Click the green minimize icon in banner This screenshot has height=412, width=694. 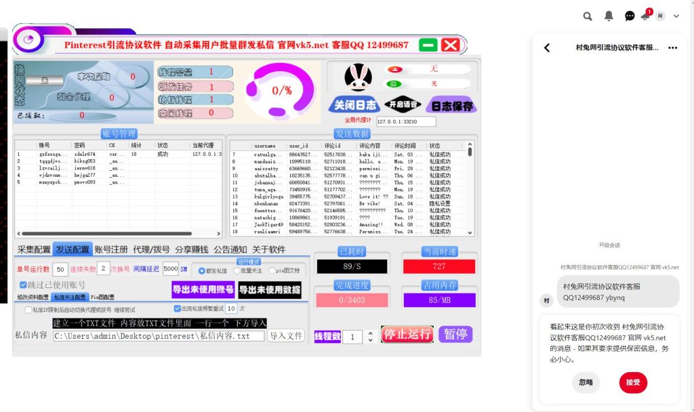coord(428,45)
